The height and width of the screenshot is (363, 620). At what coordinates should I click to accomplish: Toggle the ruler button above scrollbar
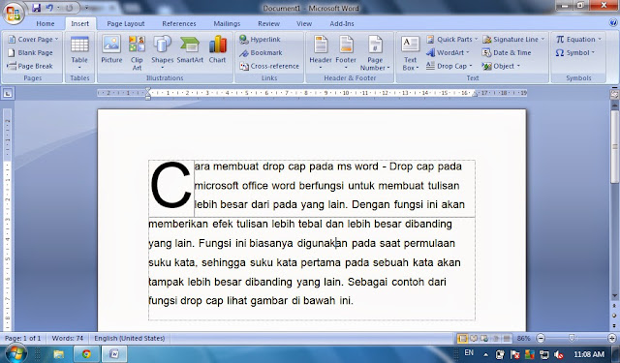[614, 94]
